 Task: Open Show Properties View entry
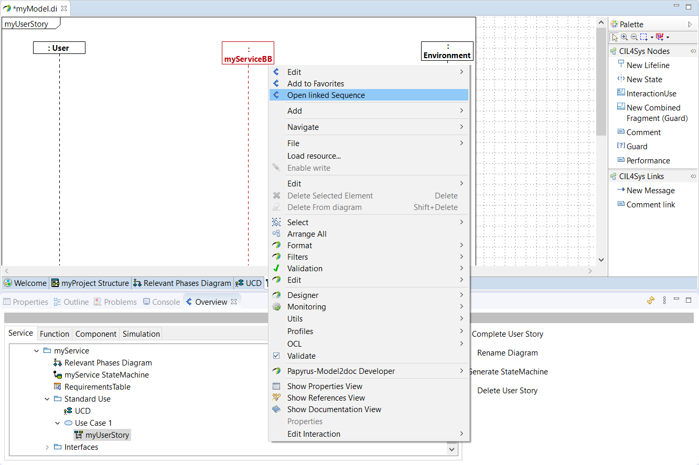pyautogui.click(x=369, y=386)
